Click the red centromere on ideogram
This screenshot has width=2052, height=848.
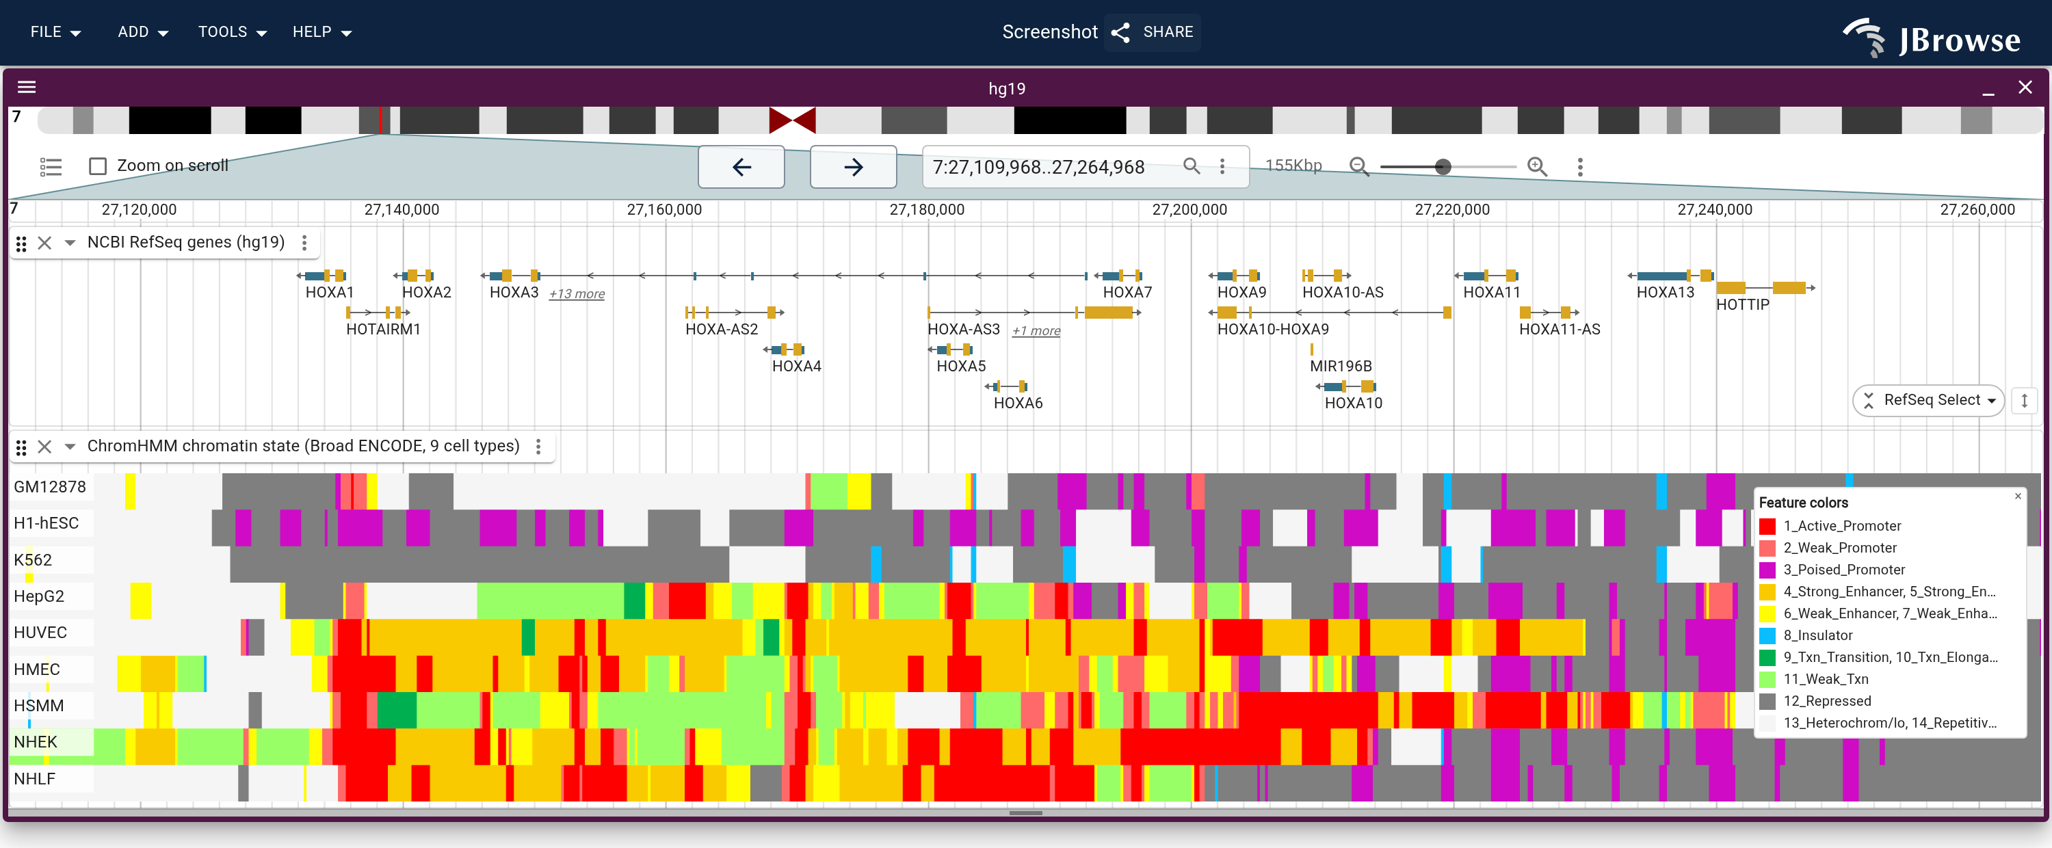coord(792,120)
